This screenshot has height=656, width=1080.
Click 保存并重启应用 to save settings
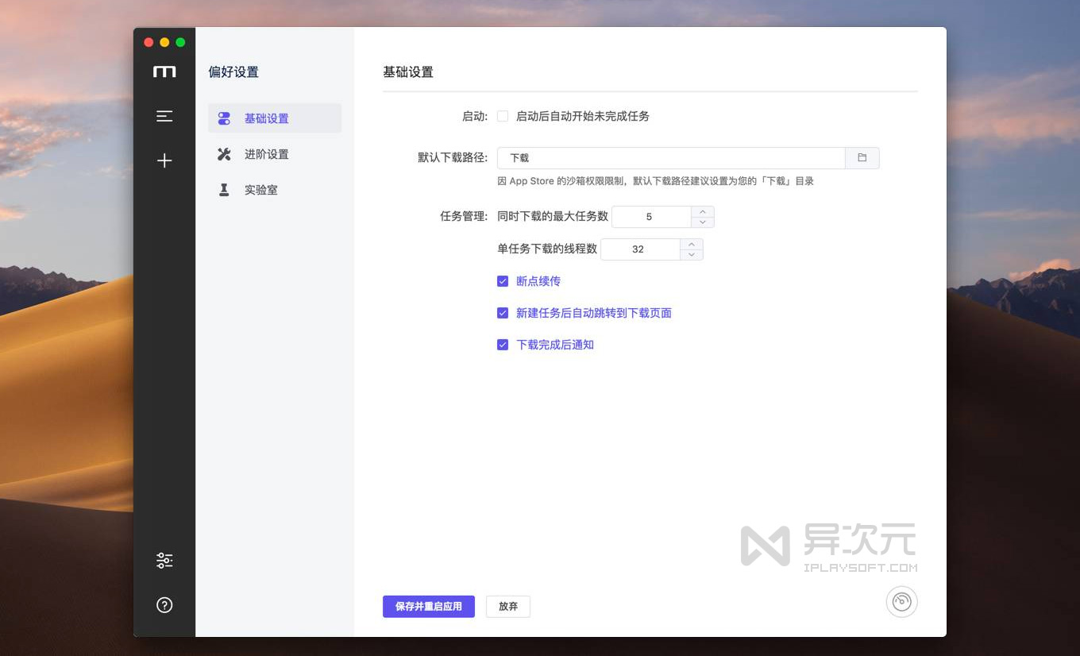(x=428, y=606)
